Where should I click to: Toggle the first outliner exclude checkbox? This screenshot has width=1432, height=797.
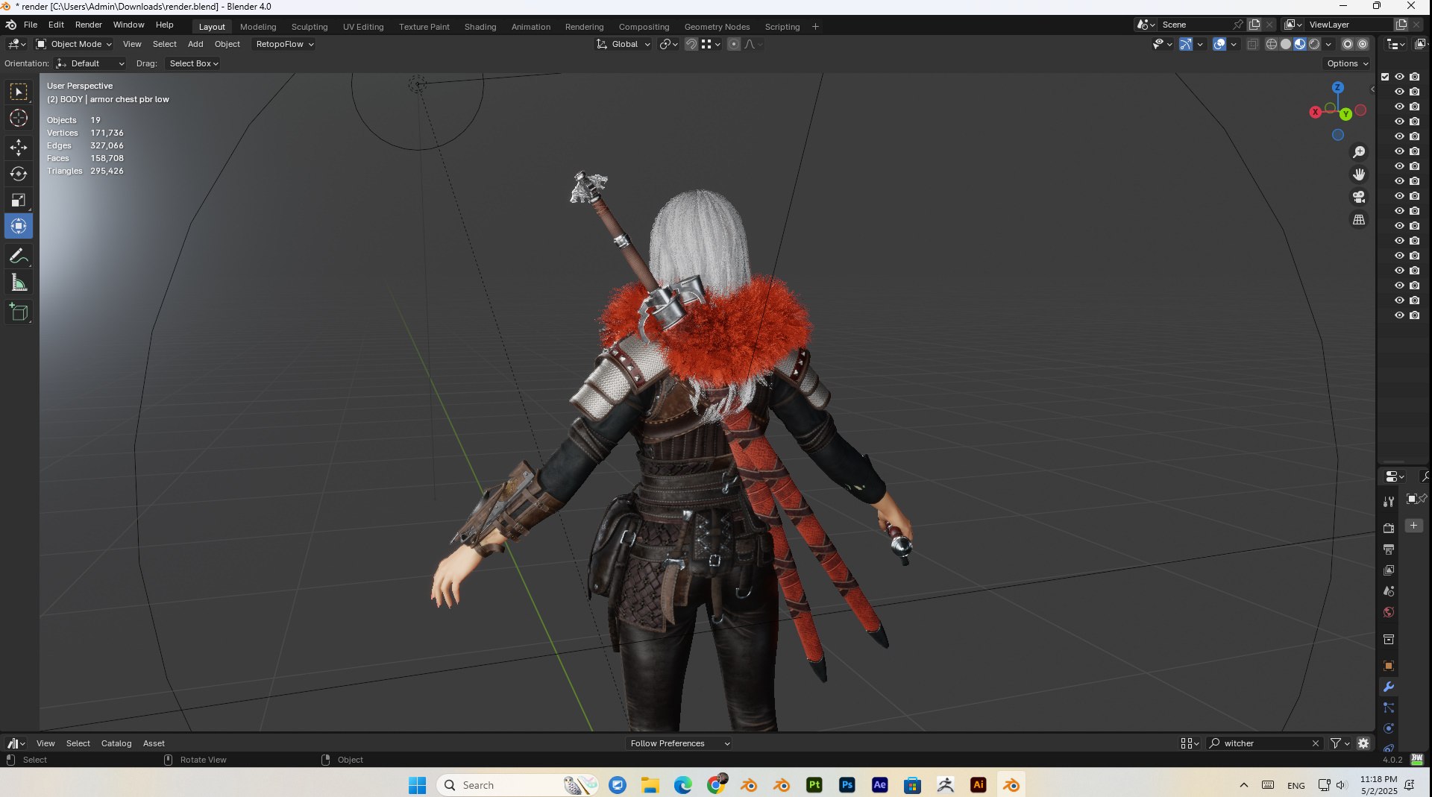click(x=1385, y=77)
